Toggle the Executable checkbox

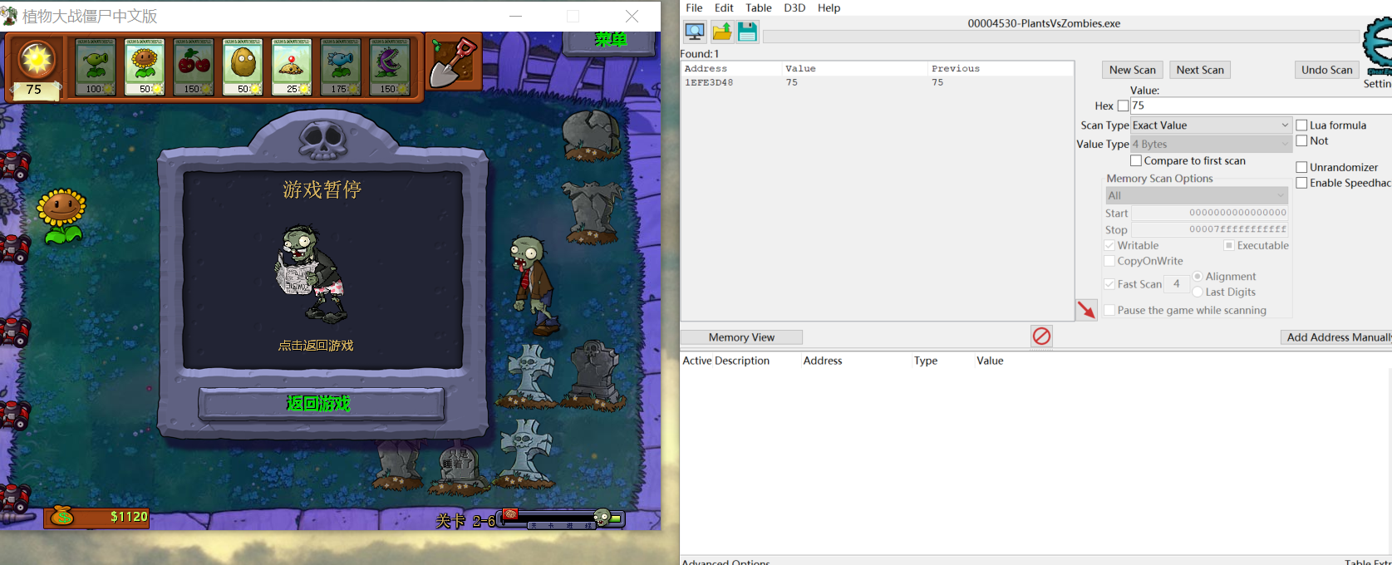(1228, 245)
